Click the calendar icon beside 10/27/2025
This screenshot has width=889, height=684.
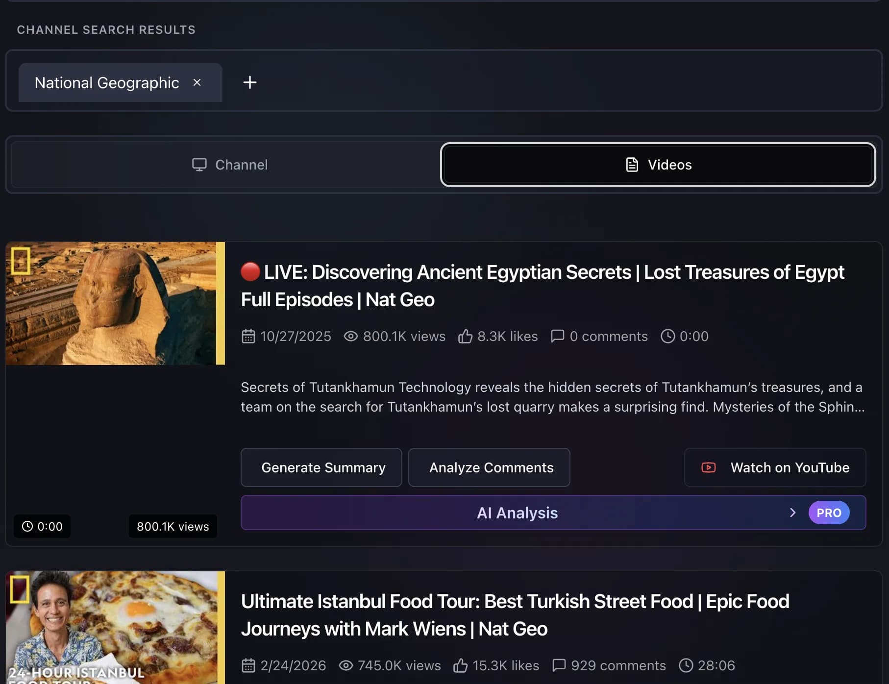[x=248, y=336]
